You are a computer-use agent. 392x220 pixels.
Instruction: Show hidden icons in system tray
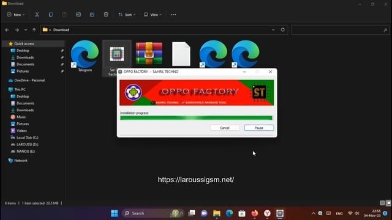313,213
